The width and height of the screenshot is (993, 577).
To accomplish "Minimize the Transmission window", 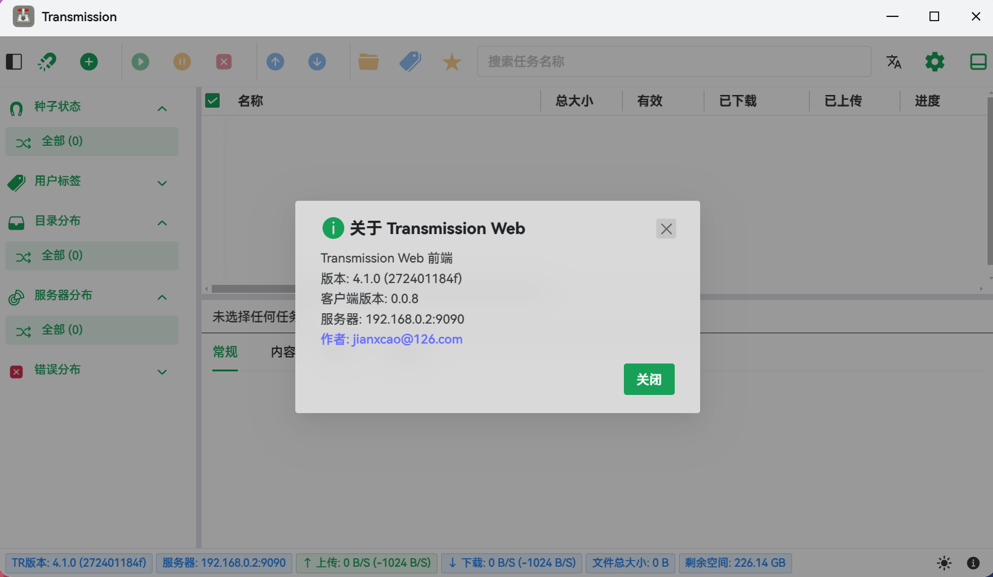I will 893,16.
